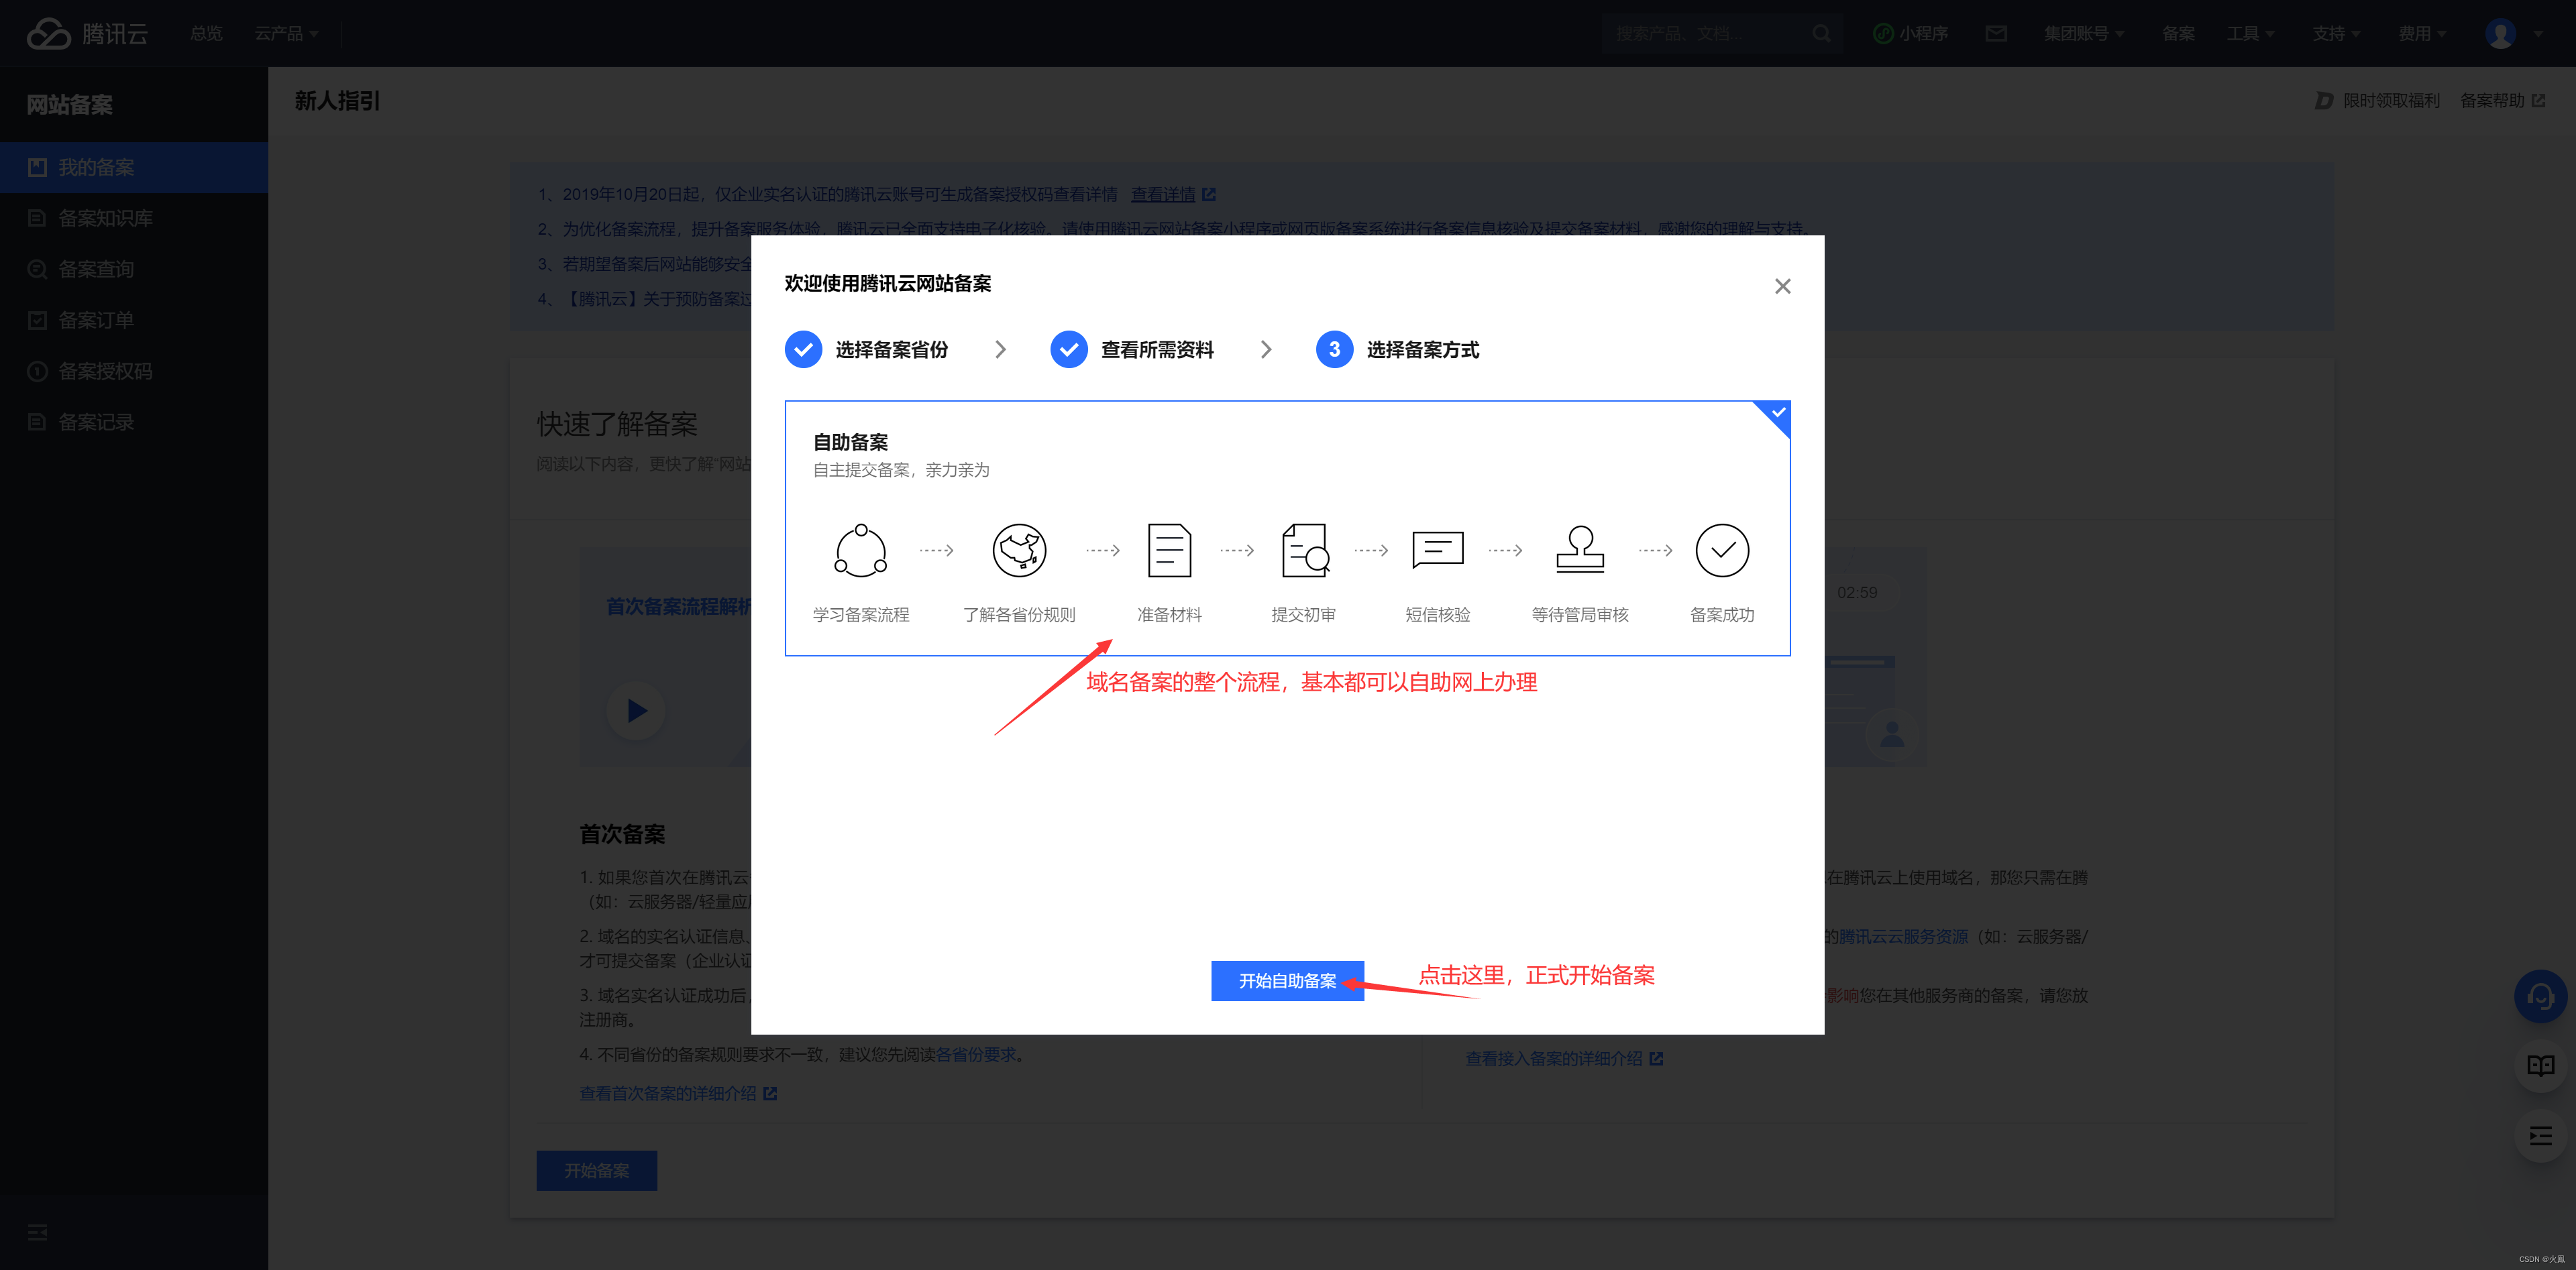Select 备案记录 in sidebar

tap(134, 422)
